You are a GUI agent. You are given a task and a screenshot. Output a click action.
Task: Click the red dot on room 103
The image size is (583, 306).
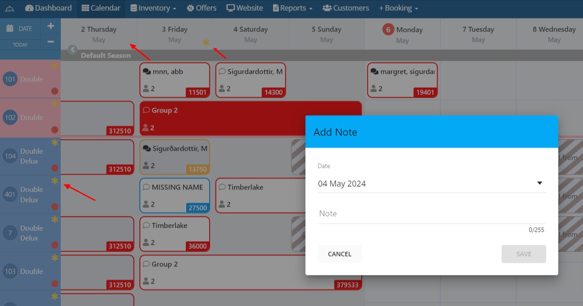pyautogui.click(x=55, y=284)
